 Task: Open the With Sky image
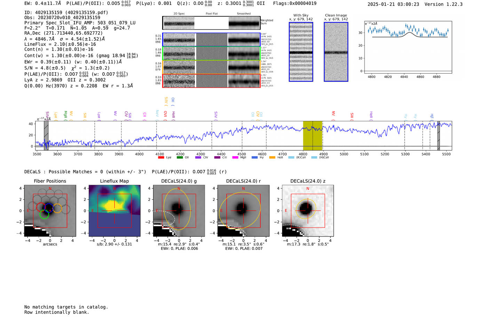pos(301,52)
